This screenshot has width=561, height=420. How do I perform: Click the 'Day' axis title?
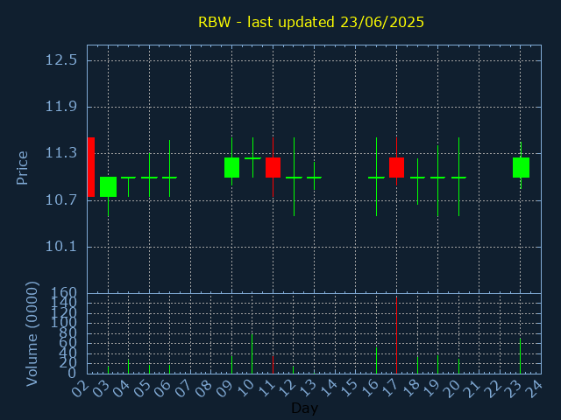(304, 408)
